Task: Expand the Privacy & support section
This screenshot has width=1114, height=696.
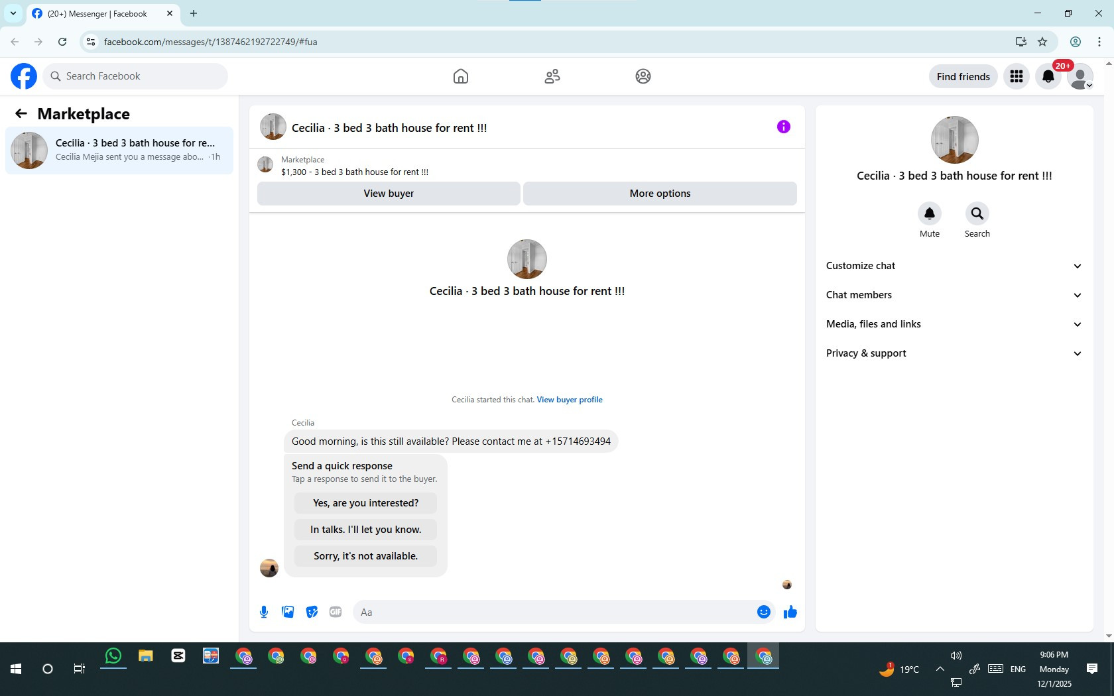Action: [x=954, y=353]
